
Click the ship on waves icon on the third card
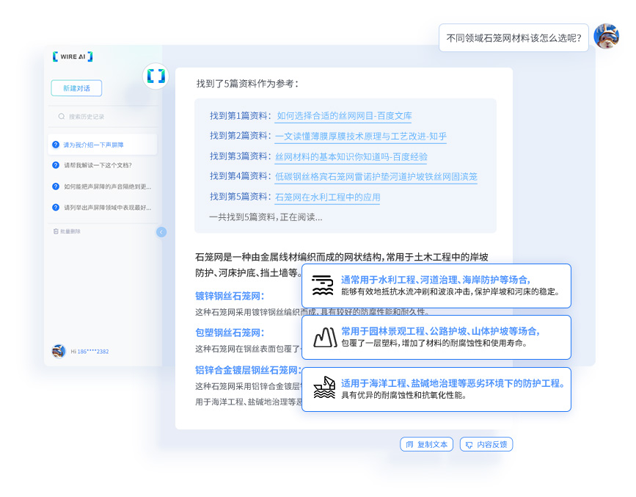pyautogui.click(x=324, y=388)
